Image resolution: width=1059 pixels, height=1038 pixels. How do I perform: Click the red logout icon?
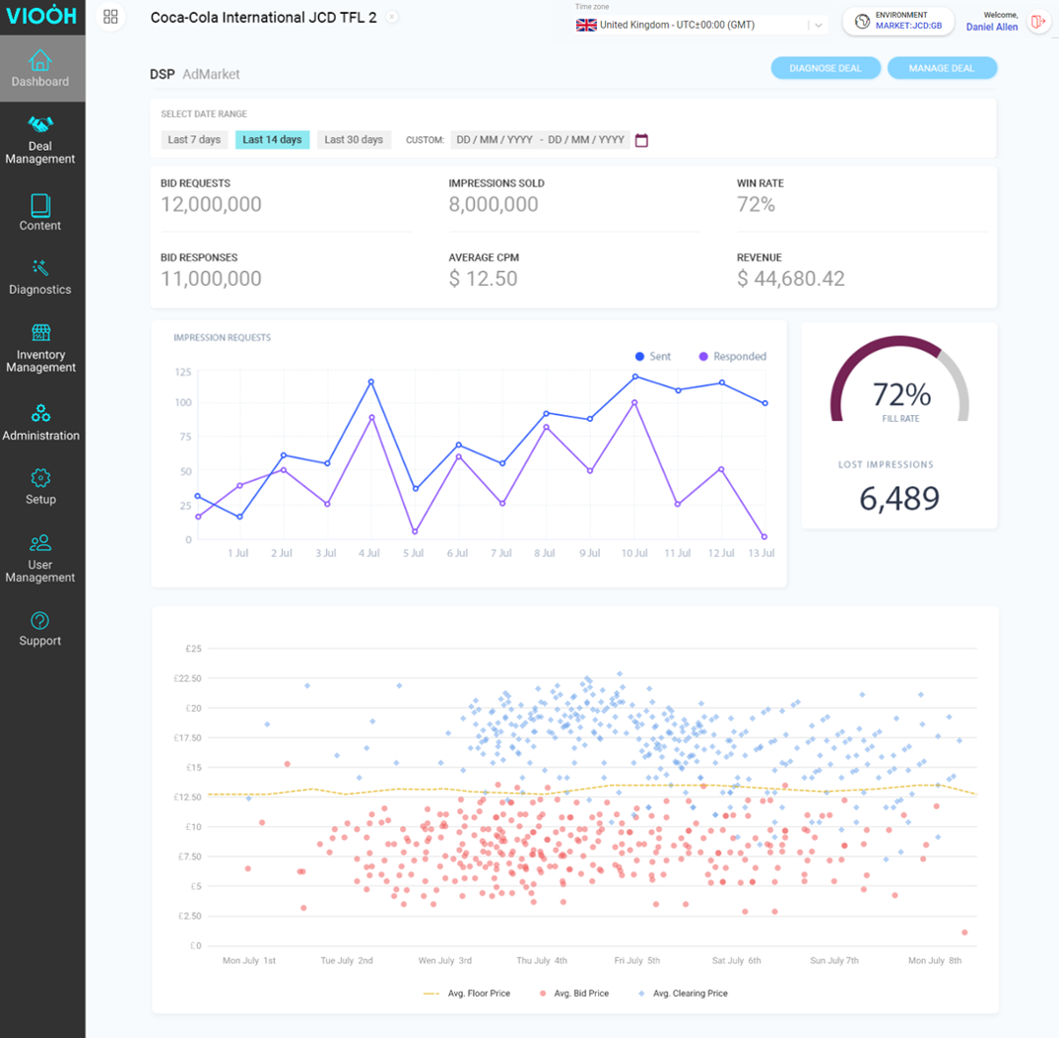pyautogui.click(x=1038, y=22)
